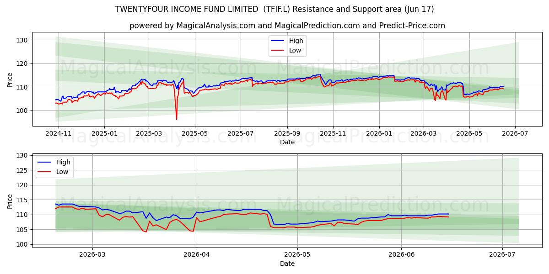Click 'High' in the upper chart legend
Screen dimensions: 549x274
click(x=296, y=41)
